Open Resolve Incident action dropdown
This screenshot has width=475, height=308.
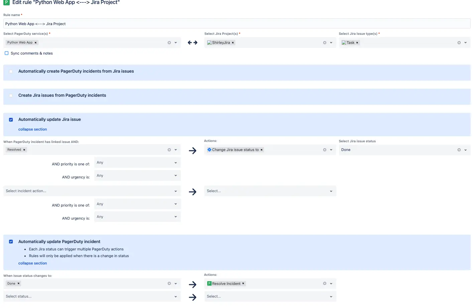tap(331, 283)
